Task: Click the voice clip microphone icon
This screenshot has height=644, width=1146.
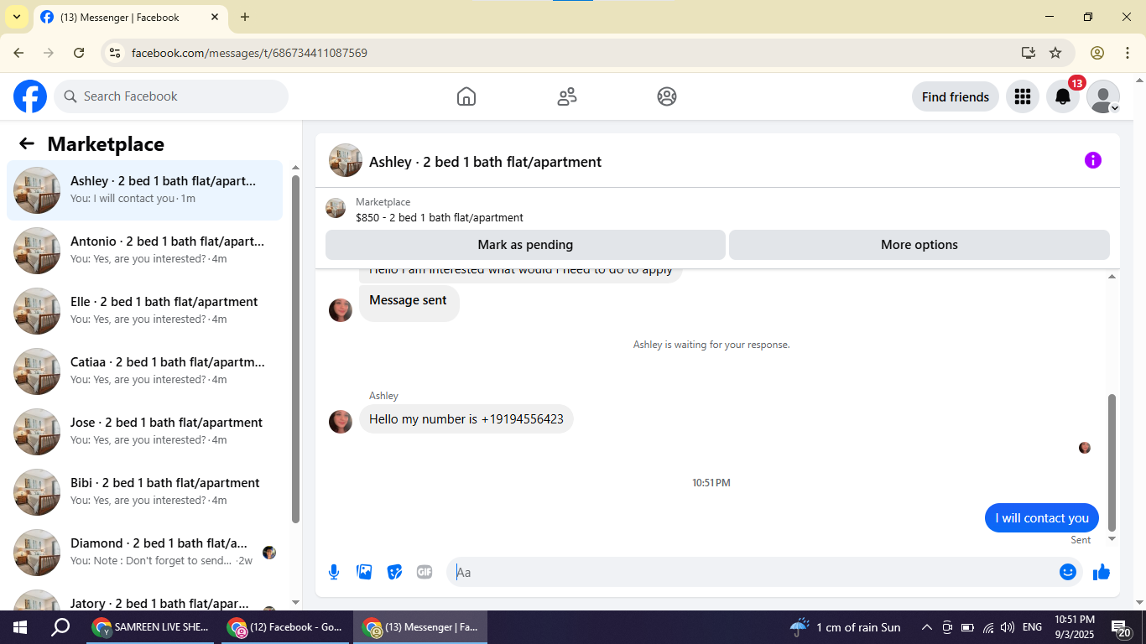Action: [334, 572]
